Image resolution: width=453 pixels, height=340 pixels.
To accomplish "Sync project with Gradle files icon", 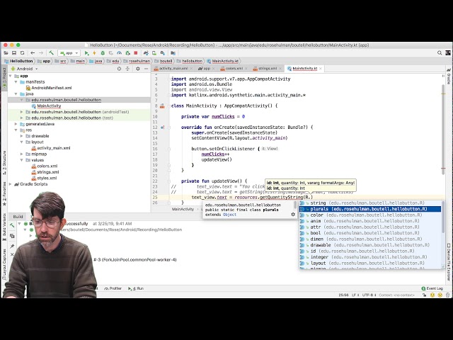I will pos(146,53).
